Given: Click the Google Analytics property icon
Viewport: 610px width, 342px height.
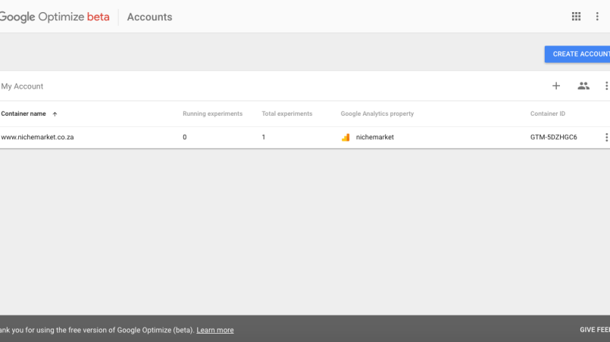Looking at the screenshot, I should (346, 138).
